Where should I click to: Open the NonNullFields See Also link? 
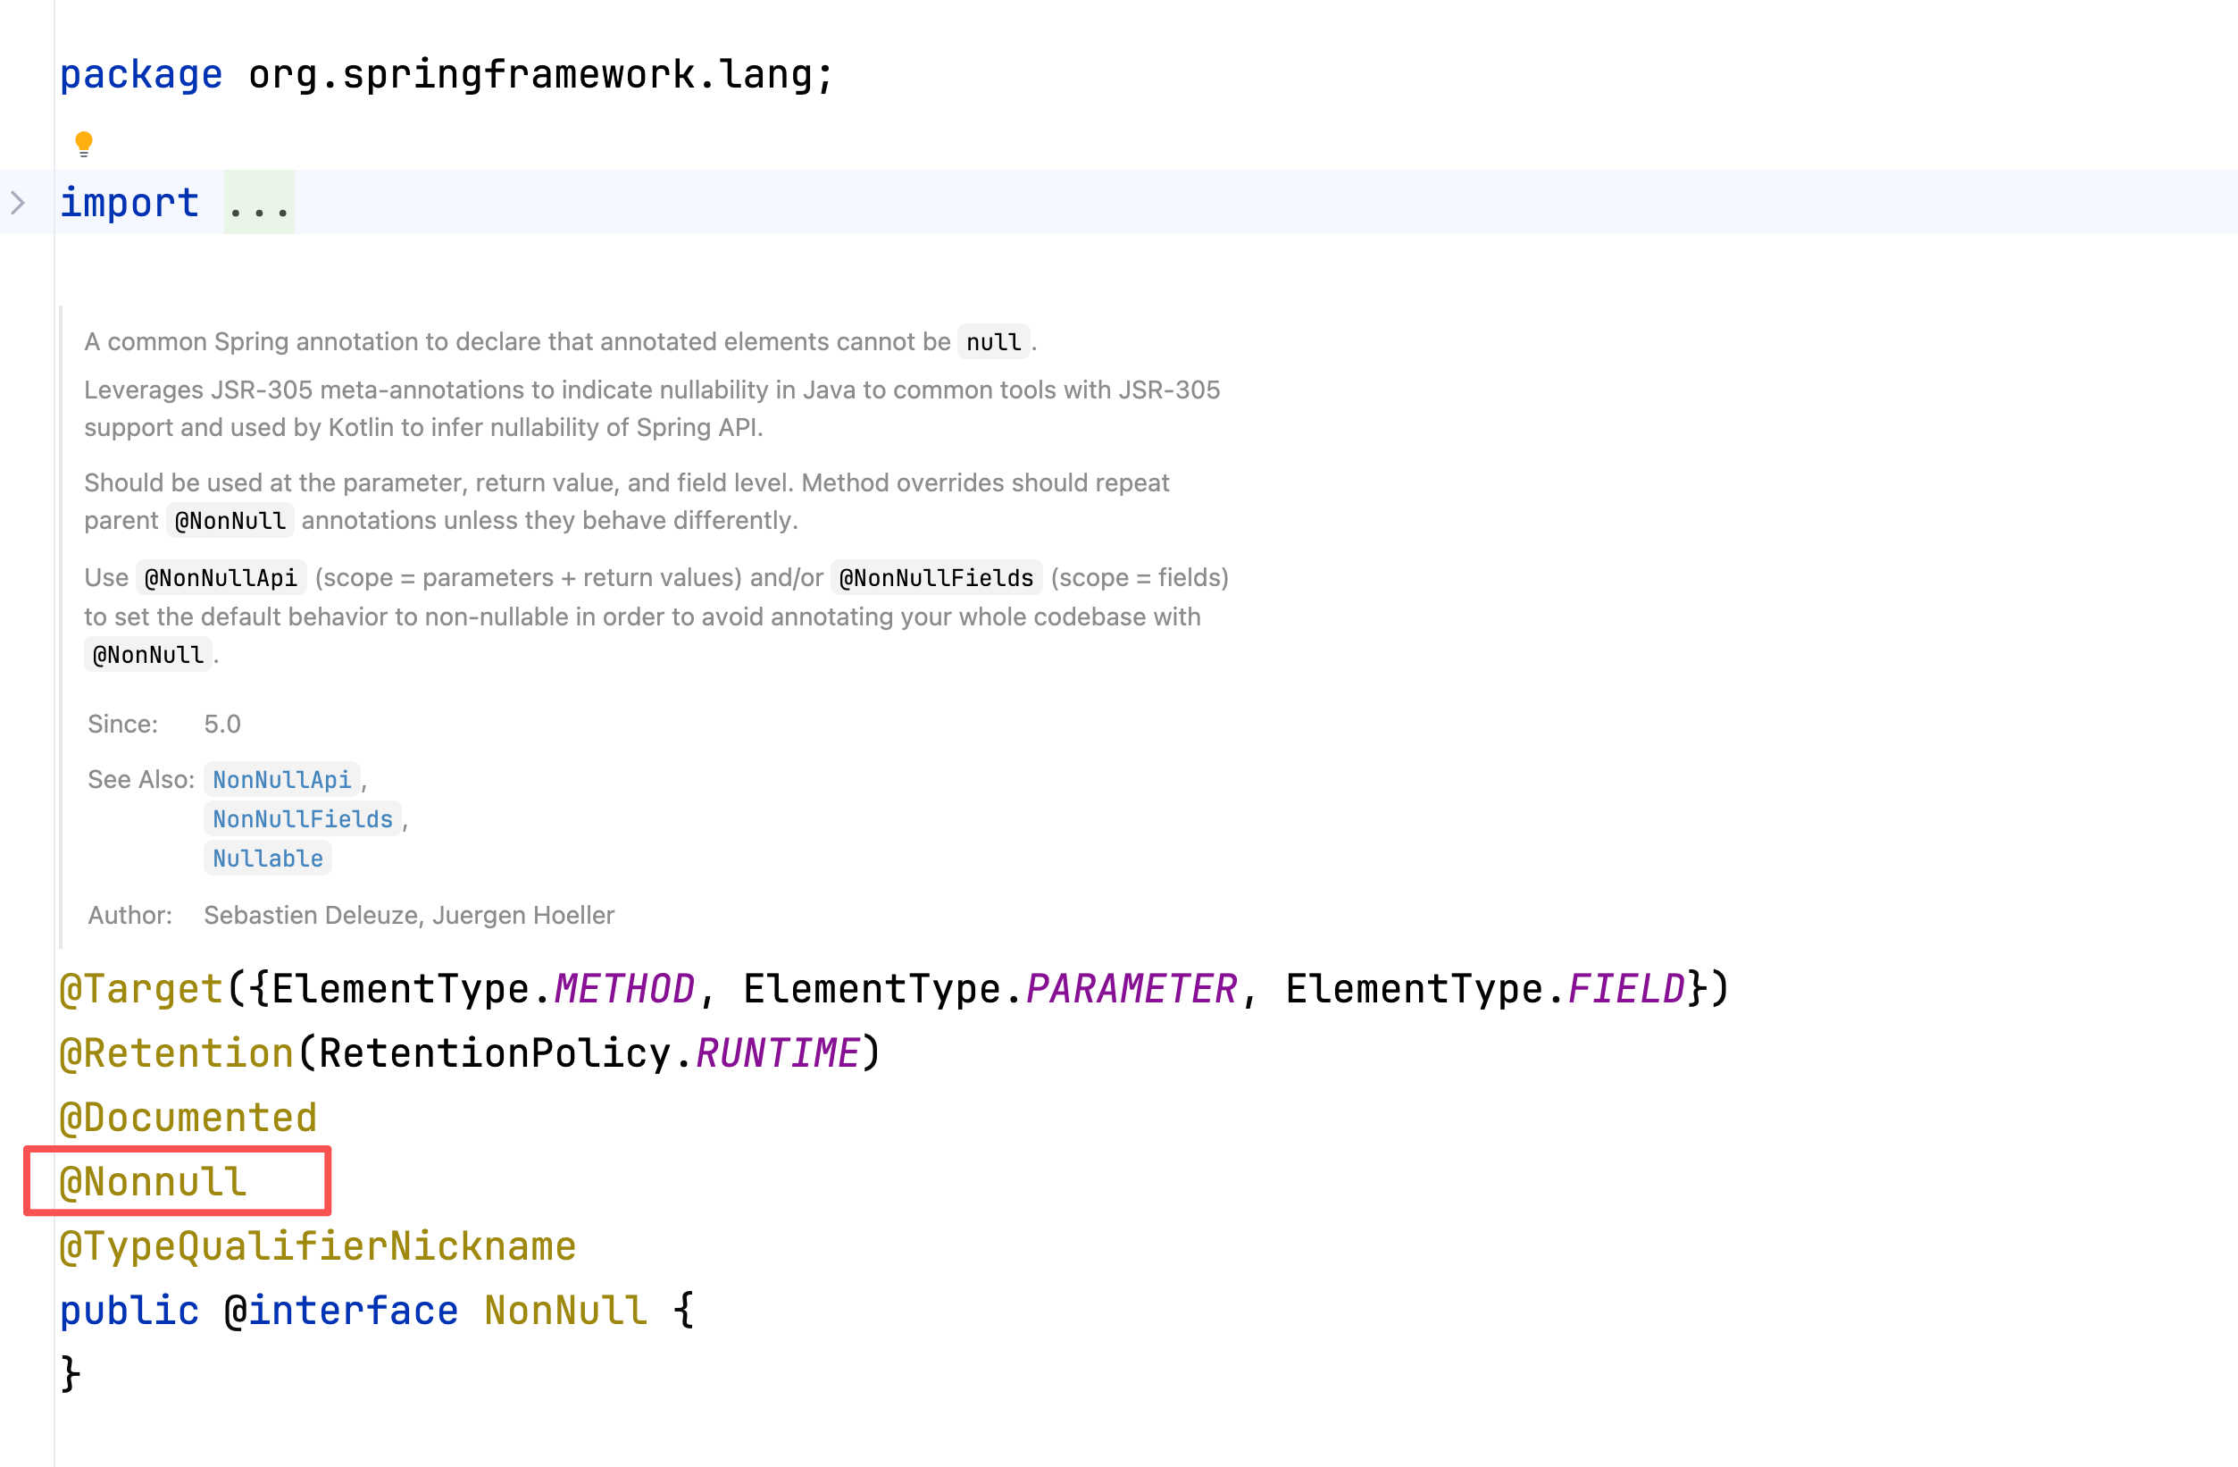pos(302,818)
